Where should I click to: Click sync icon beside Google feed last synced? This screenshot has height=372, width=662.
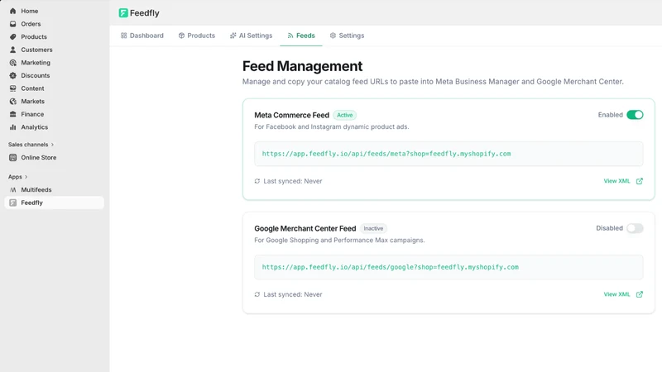click(257, 294)
